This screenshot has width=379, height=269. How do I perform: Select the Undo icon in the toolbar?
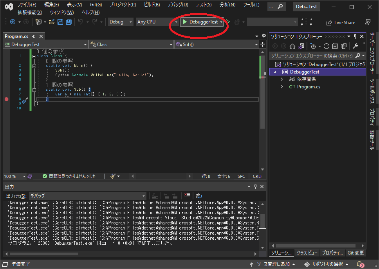coord(81,22)
